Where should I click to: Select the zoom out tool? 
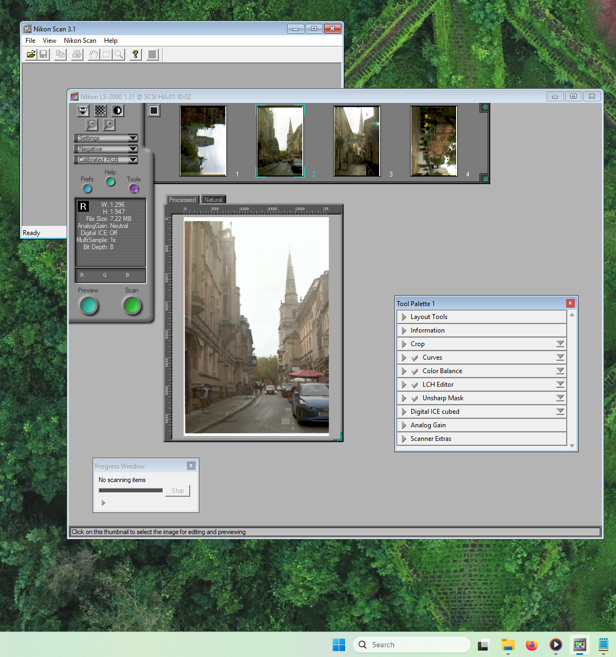coord(92,125)
